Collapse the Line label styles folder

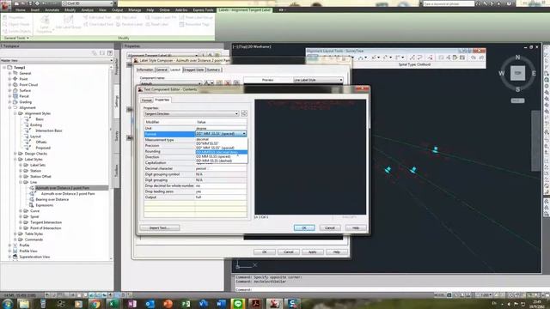tap(21, 182)
